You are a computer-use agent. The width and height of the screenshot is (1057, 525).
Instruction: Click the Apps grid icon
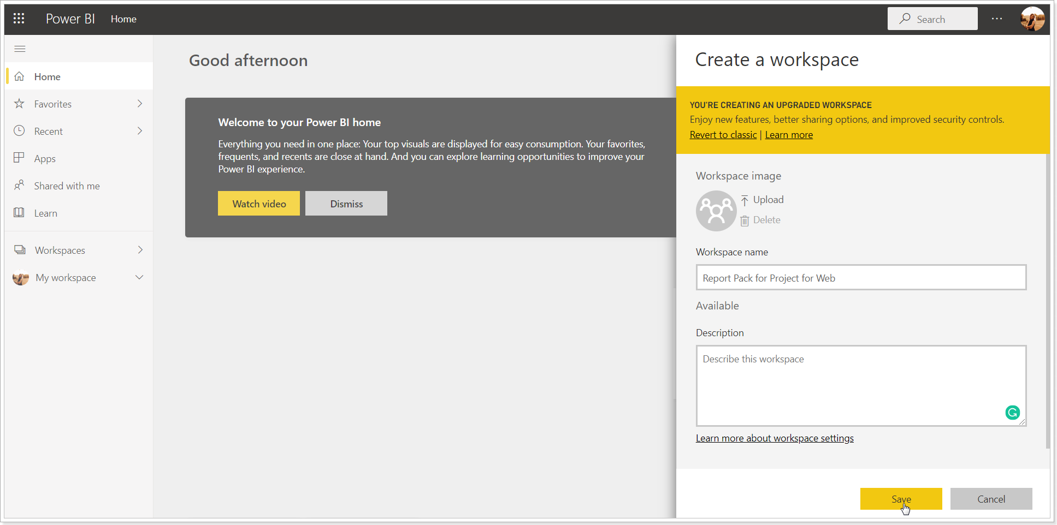19,158
